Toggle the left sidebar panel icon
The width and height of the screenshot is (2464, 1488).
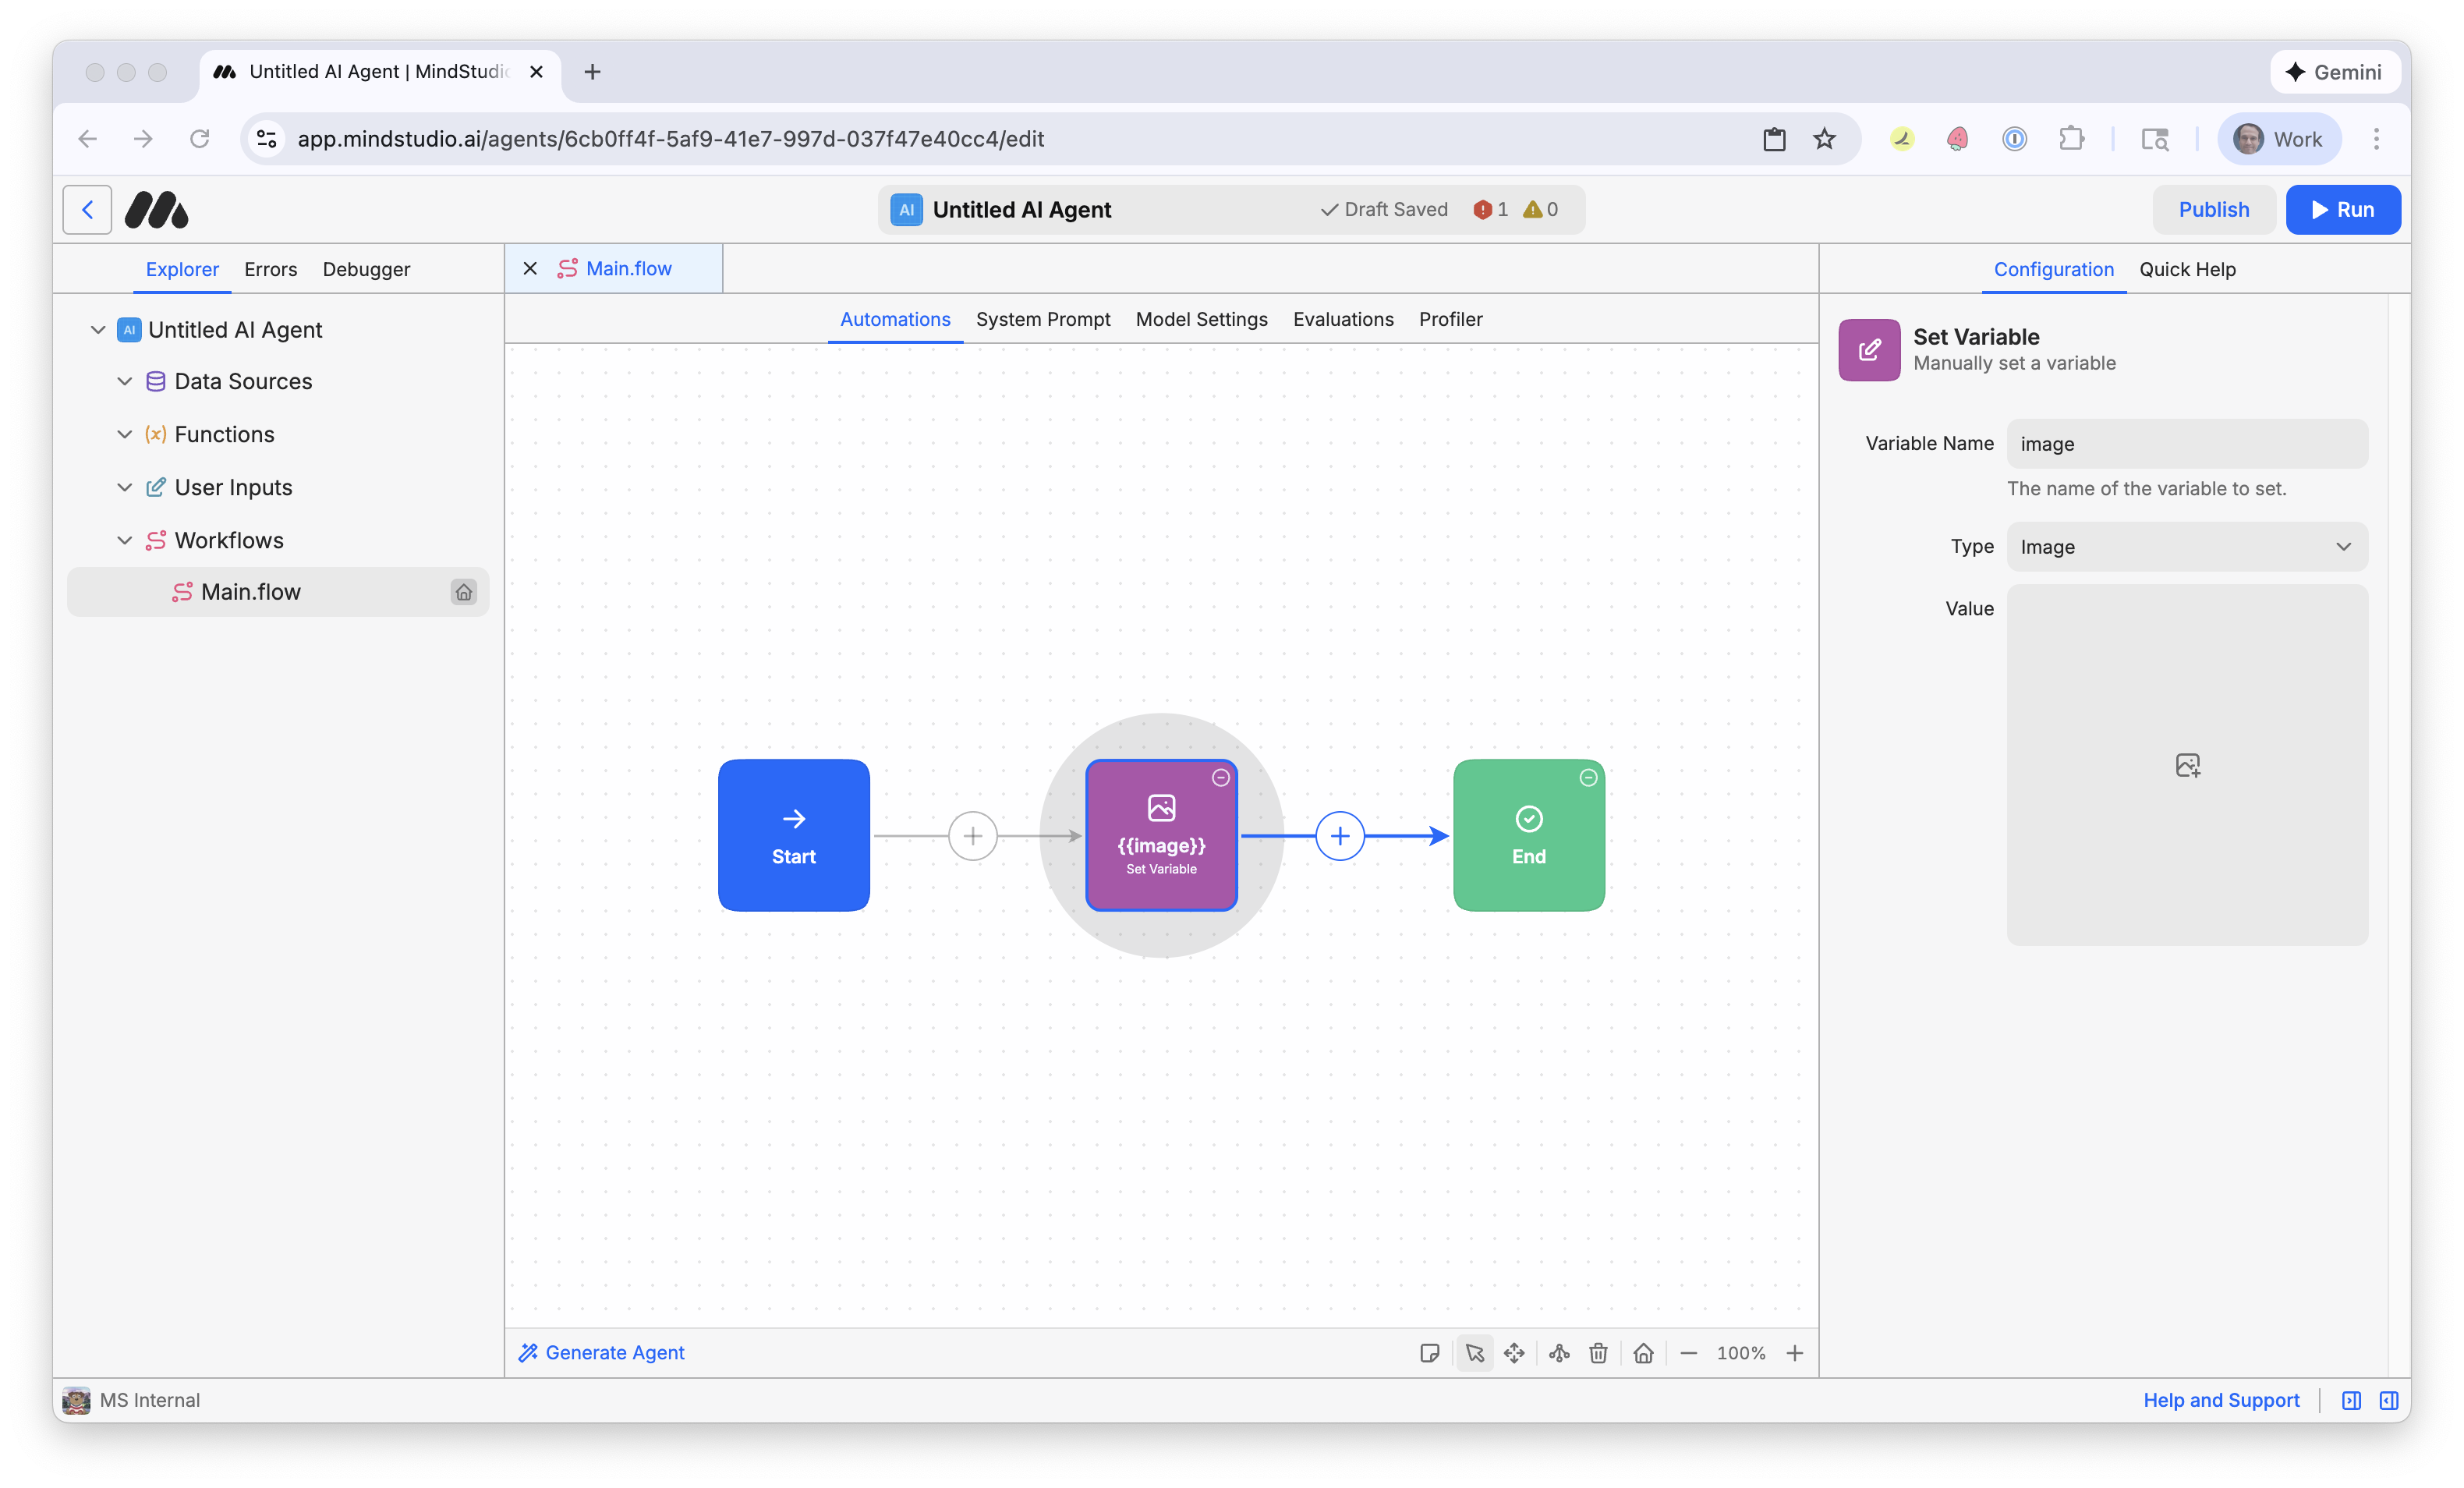(2351, 1400)
